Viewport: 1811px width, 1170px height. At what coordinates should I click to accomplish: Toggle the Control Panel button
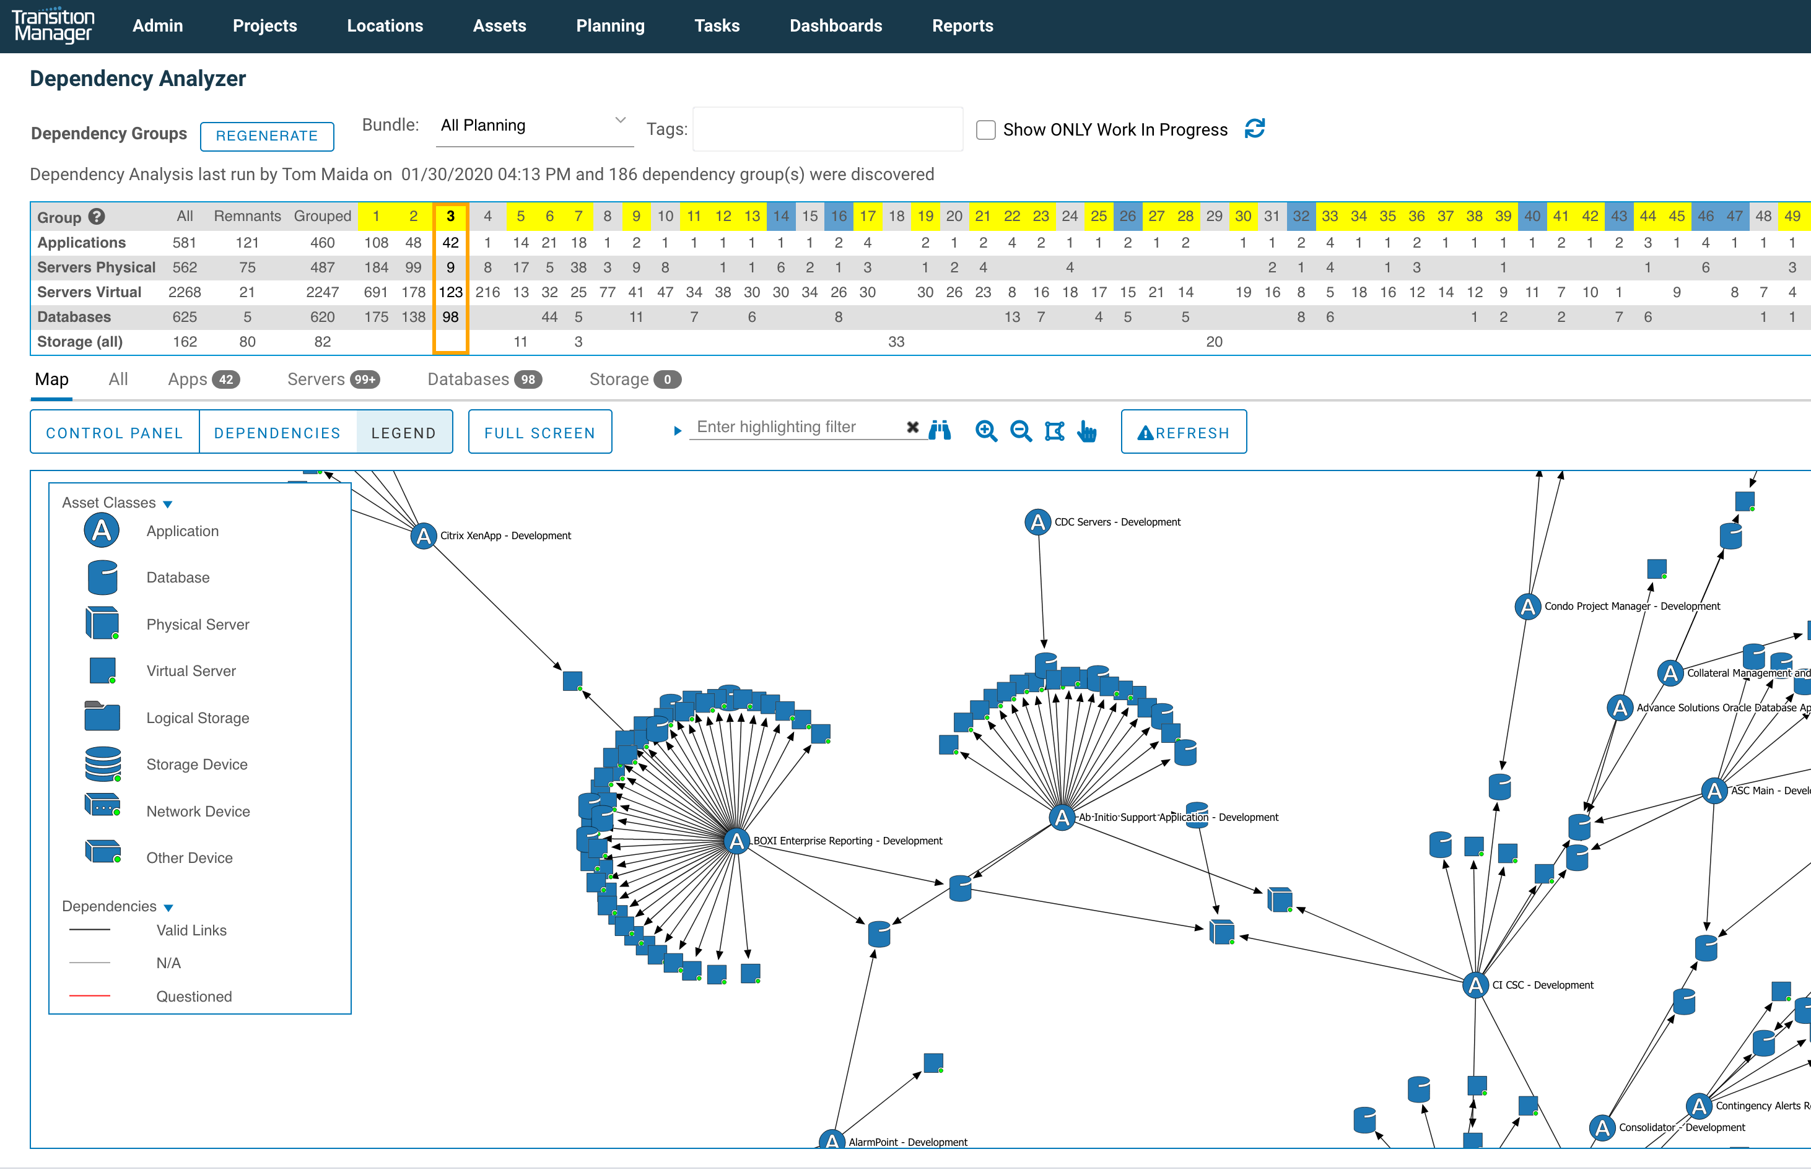(114, 432)
